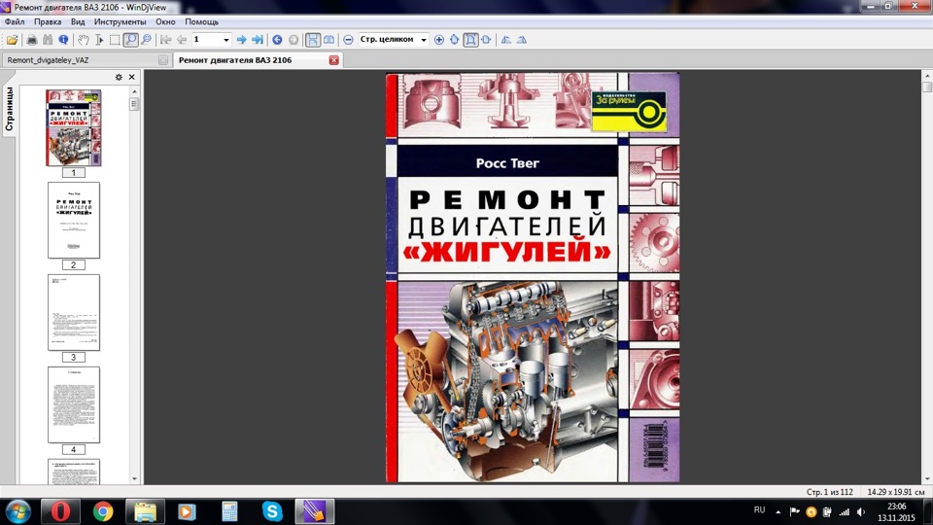Click the Страницы vertical side tab
This screenshot has height=525, width=933.
tap(9, 109)
